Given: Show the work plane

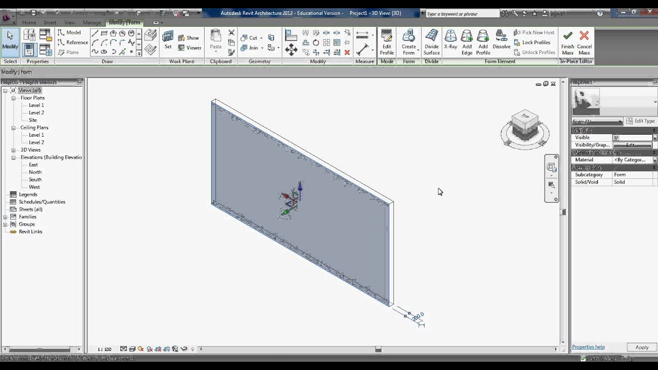Looking at the screenshot, I should tap(189, 38).
